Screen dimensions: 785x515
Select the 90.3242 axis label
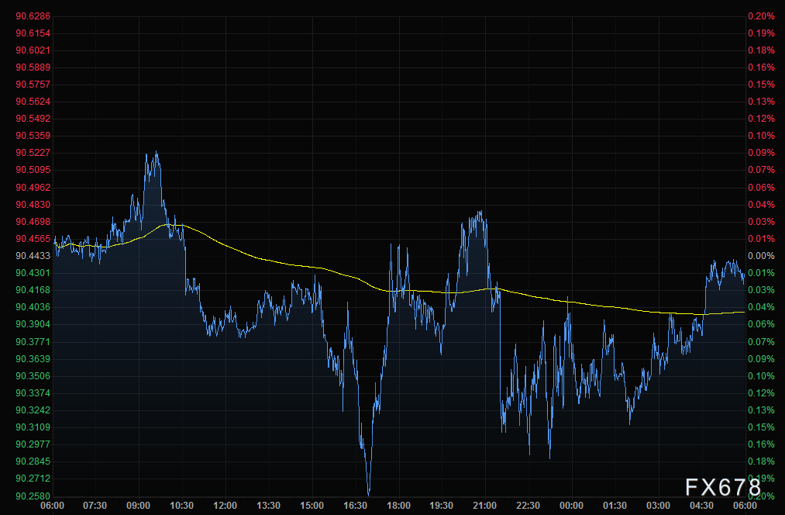[33, 410]
